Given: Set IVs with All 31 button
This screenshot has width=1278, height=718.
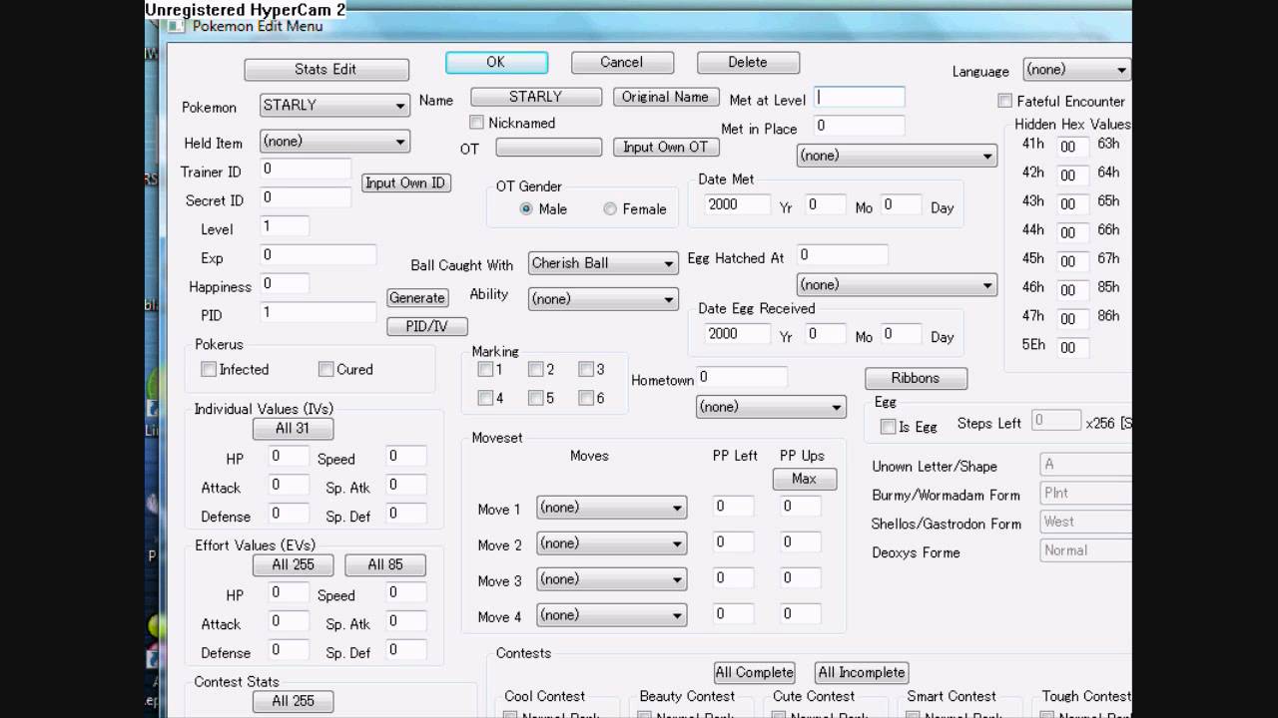Looking at the screenshot, I should [292, 428].
